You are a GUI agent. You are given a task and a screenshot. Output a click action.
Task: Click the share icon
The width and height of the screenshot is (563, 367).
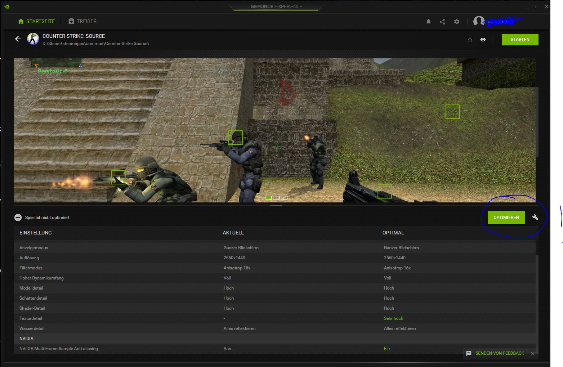[x=442, y=22]
